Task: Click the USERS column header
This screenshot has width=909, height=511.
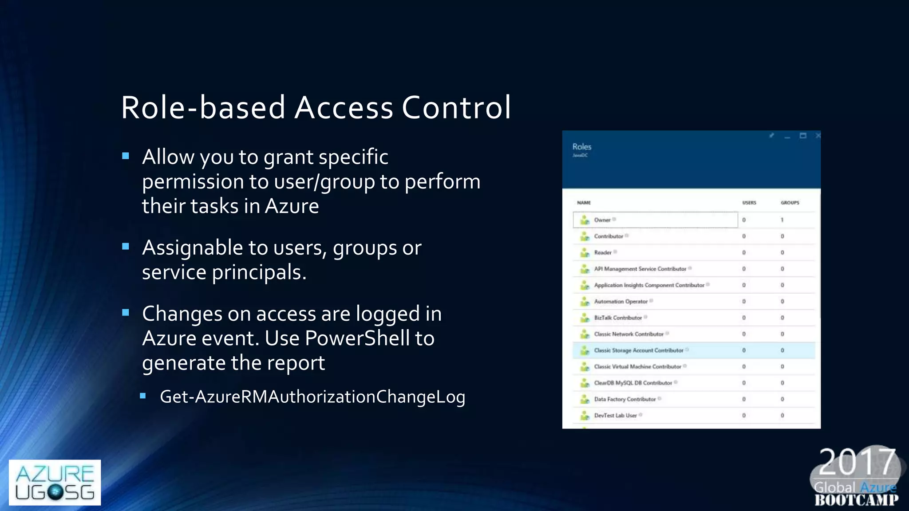Action: click(x=749, y=203)
